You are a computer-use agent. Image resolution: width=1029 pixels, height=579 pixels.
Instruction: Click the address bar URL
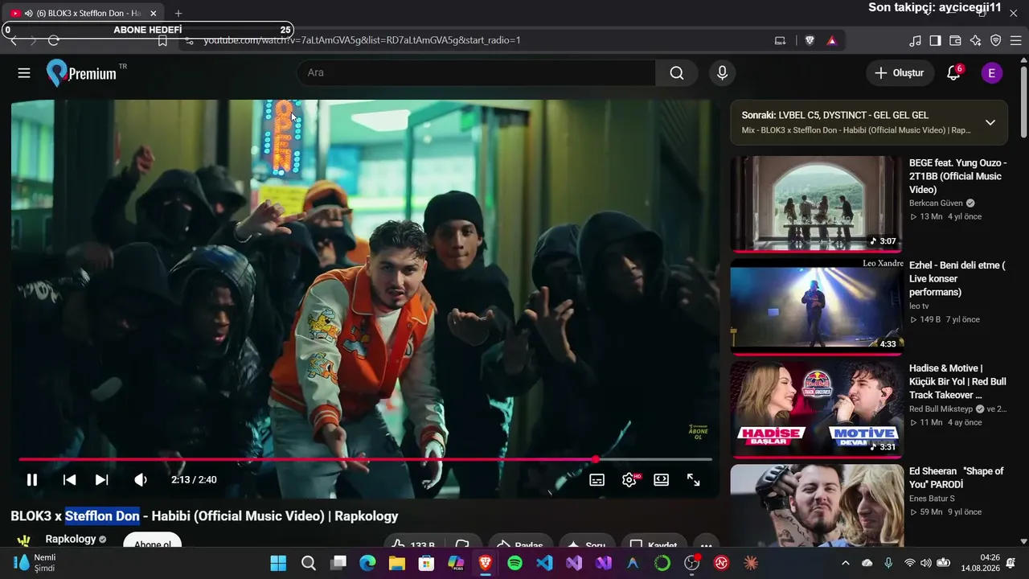point(362,40)
